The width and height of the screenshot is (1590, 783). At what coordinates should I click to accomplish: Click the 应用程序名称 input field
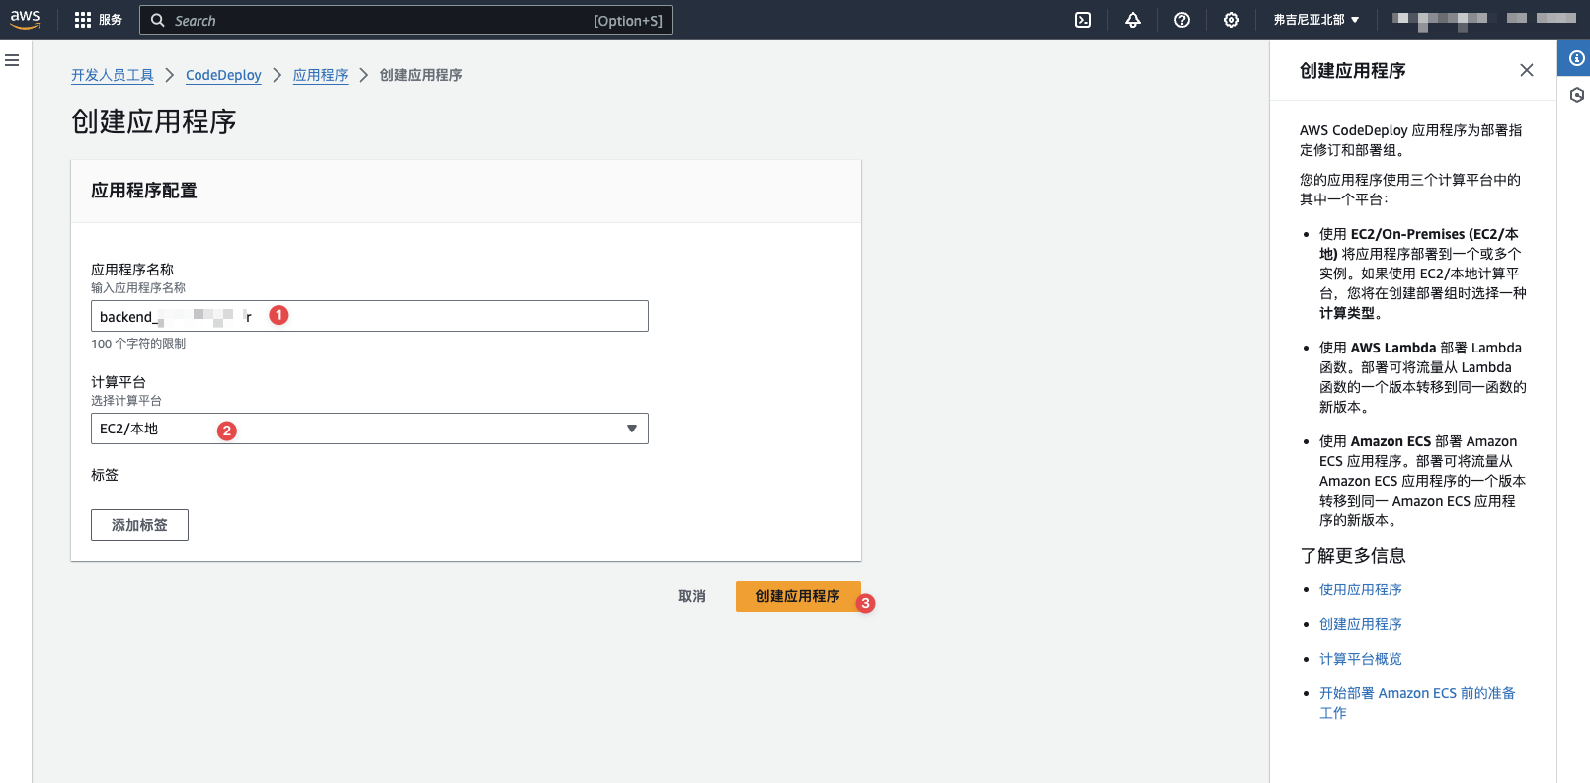[369, 316]
